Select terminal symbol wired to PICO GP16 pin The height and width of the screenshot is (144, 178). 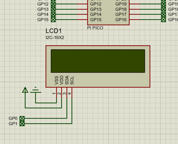(164, 20)
